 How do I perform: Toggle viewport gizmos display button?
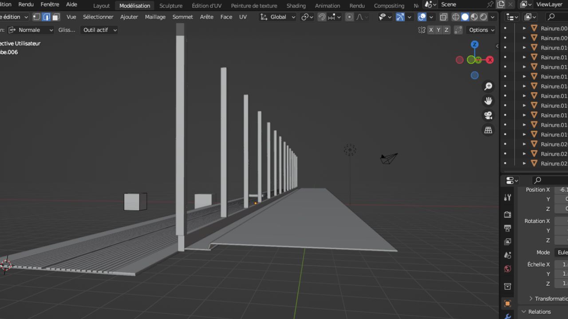(400, 17)
